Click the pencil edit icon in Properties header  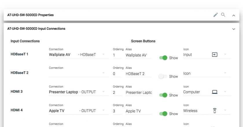point(216,15)
